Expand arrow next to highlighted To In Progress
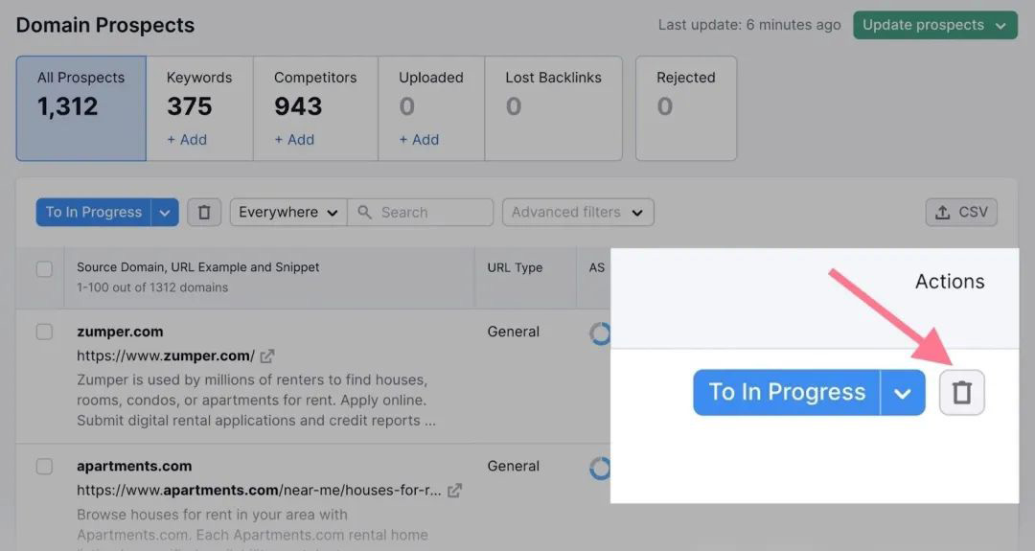This screenshot has height=551, width=1035. [902, 393]
